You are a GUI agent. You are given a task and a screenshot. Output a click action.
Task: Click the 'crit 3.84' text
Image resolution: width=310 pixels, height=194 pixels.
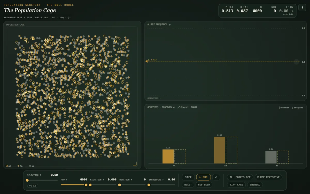pyautogui.click(x=288, y=14)
